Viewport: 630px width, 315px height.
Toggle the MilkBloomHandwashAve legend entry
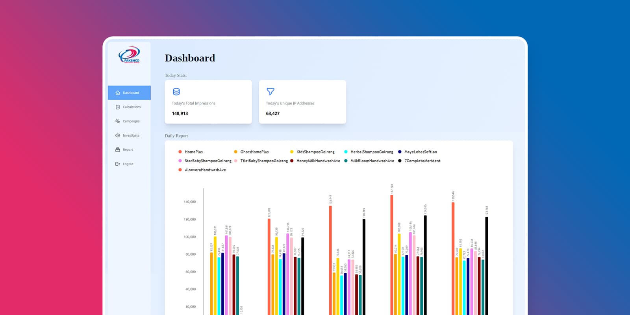369,161
